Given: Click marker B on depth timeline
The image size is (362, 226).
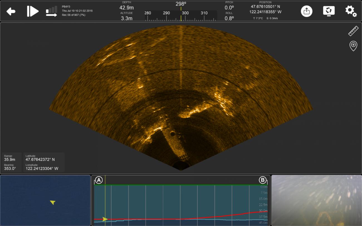Looking at the screenshot, I should 263,180.
